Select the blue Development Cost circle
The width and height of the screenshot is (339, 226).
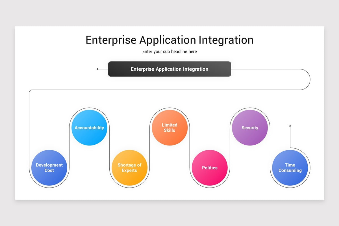[x=49, y=168]
